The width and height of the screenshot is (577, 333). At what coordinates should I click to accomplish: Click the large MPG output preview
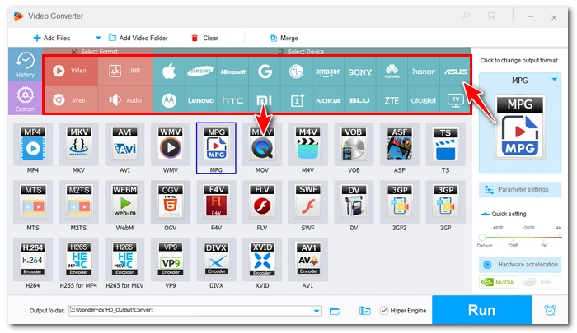pos(520,127)
